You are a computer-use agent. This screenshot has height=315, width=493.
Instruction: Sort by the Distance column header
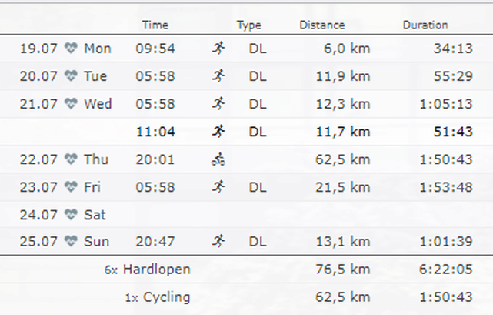click(321, 25)
